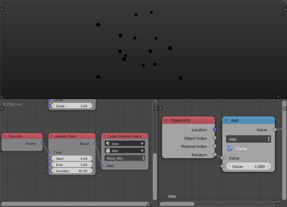287x207 pixels.
Task: Click the Duration slider on Animate Float
Action: [x=72, y=171]
